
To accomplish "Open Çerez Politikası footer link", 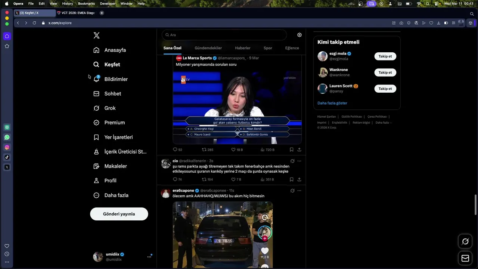I will click(377, 117).
